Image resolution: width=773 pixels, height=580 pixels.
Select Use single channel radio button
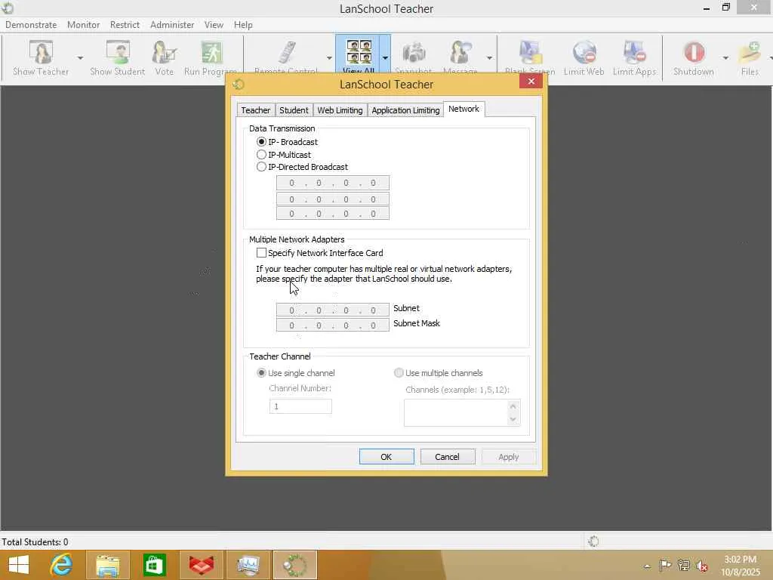tap(262, 373)
